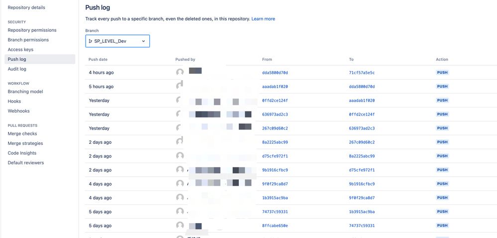Open Repository details in sidebar
This screenshot has width=497, height=238.
point(26,7)
